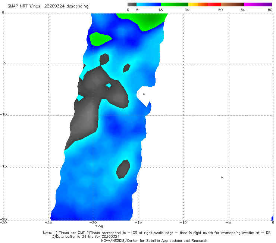Click the swath time label '7:06'
Screen dimensions: 276x243
[99, 227]
